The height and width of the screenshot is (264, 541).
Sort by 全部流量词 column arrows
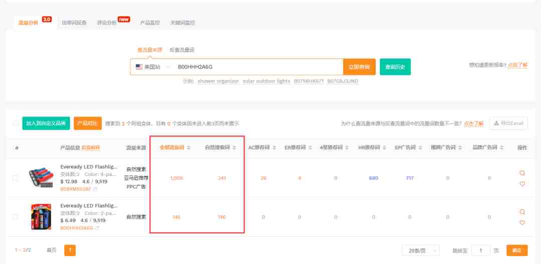(188, 147)
